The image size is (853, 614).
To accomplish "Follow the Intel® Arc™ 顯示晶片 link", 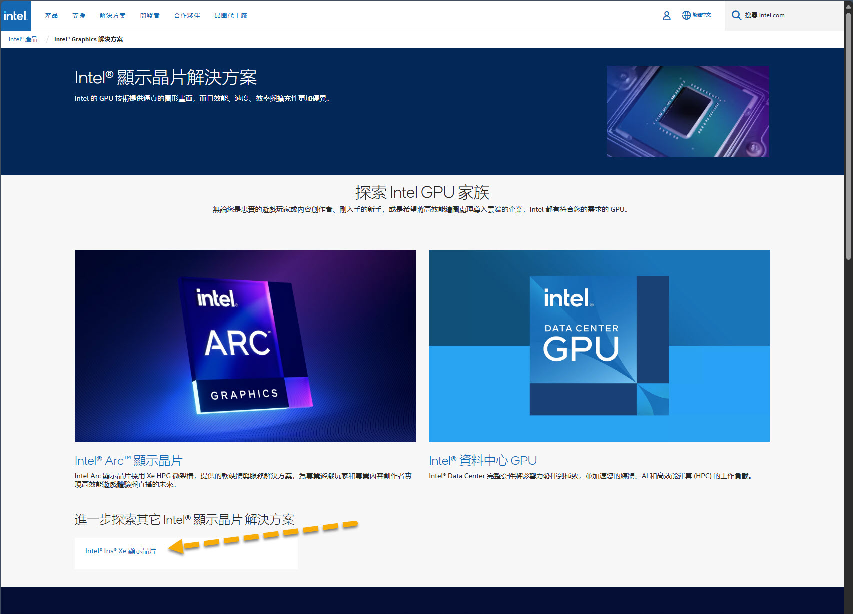I will (x=129, y=461).
